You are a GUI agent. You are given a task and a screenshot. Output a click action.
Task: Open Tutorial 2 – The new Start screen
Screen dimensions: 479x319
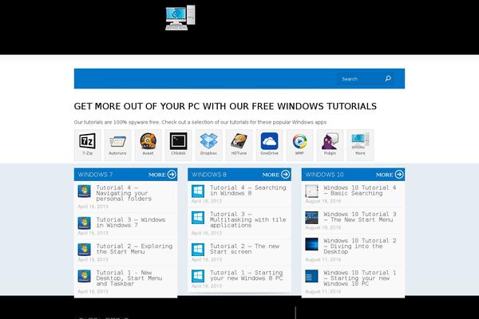[x=244, y=249]
